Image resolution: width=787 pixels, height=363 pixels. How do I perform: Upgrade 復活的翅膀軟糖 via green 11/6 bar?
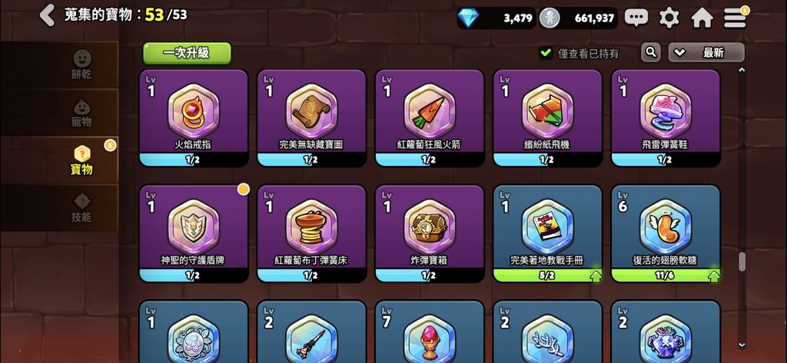point(665,276)
